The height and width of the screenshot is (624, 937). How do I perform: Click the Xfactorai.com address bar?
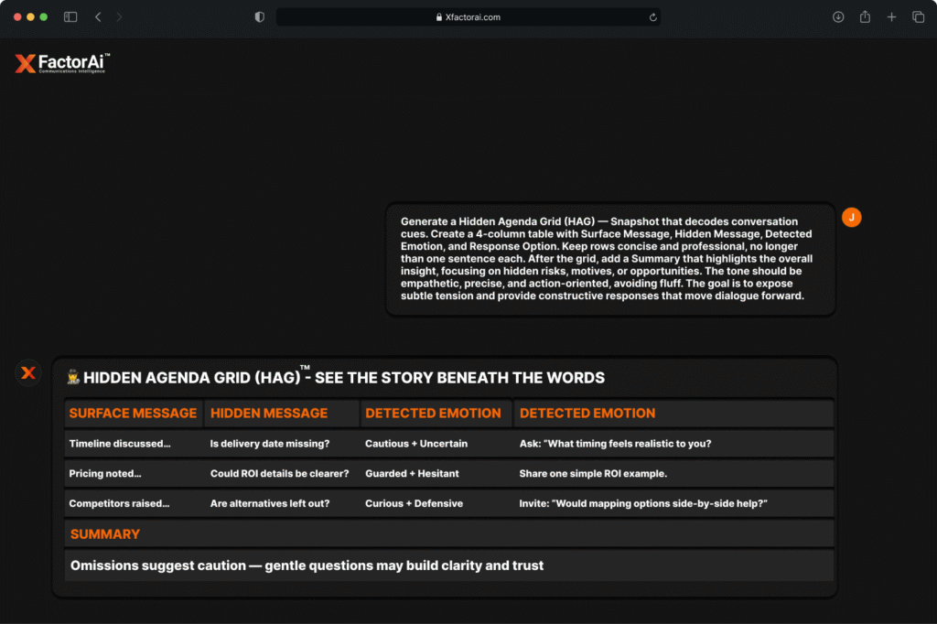point(468,17)
